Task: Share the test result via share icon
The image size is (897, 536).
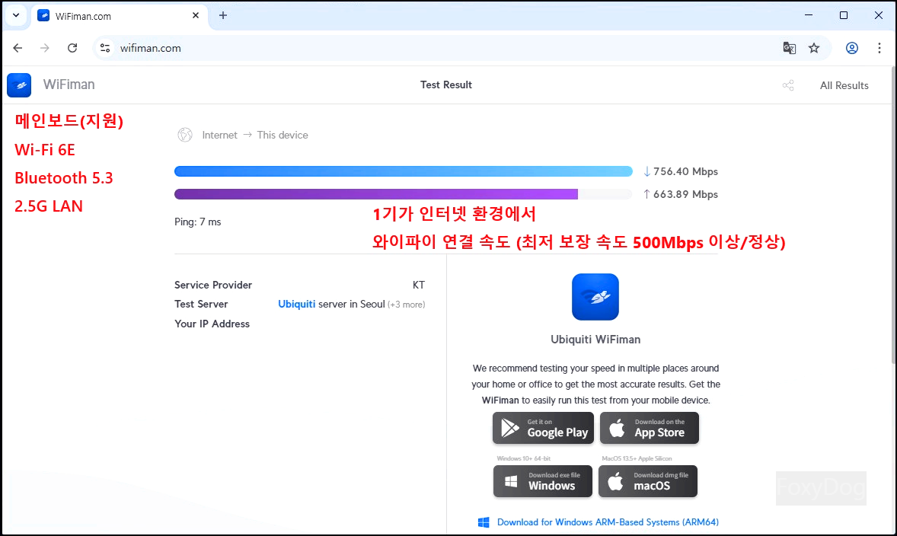Action: [788, 85]
